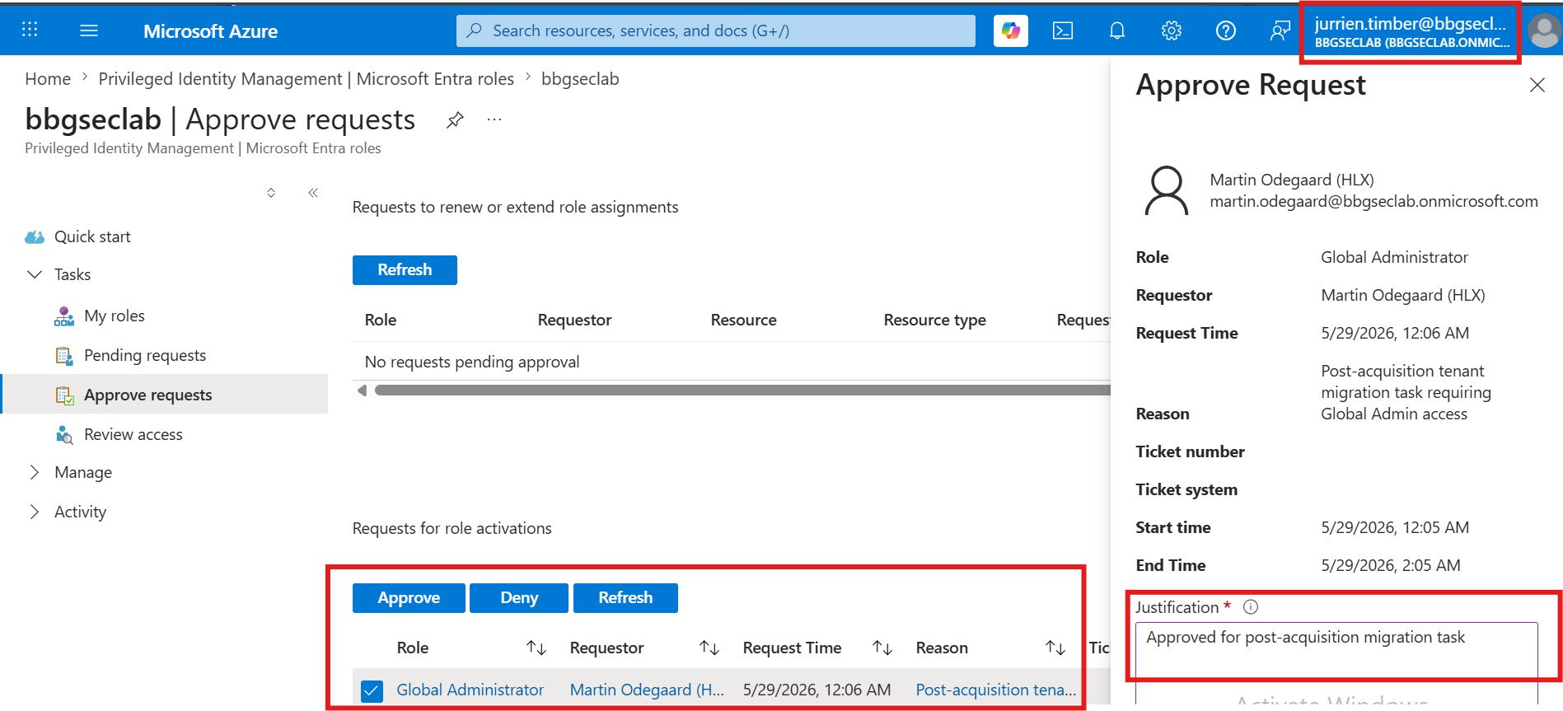This screenshot has width=1563, height=711.
Task: Open the jurrien.timber account menu
Action: (x=1411, y=32)
